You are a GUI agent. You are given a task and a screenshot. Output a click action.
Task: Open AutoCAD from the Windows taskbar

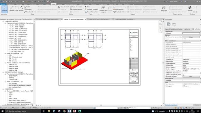[x=74, y=111]
